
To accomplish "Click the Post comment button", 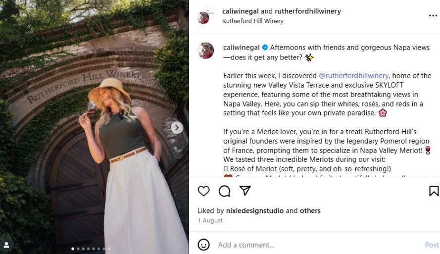I will [x=432, y=245].
